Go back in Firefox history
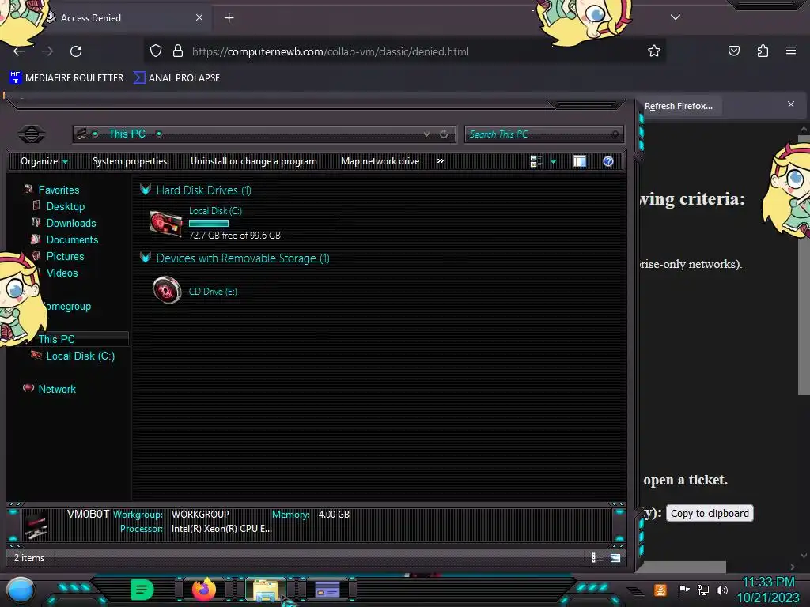 point(19,51)
